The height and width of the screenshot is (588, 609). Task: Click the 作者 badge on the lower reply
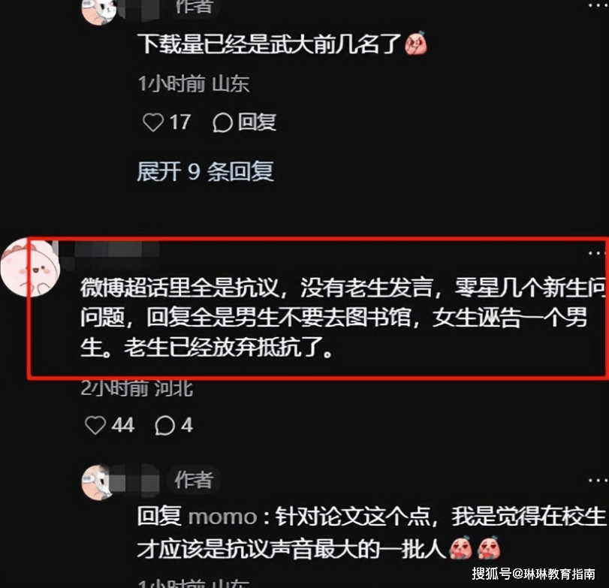tap(194, 480)
